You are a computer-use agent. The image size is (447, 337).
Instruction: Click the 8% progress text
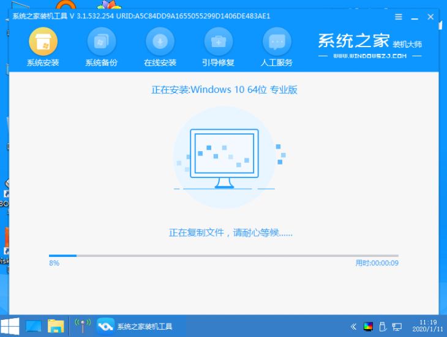54,263
